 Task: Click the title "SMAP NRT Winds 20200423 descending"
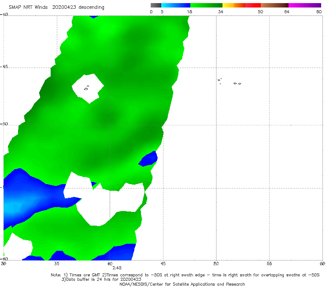[x=56, y=7]
